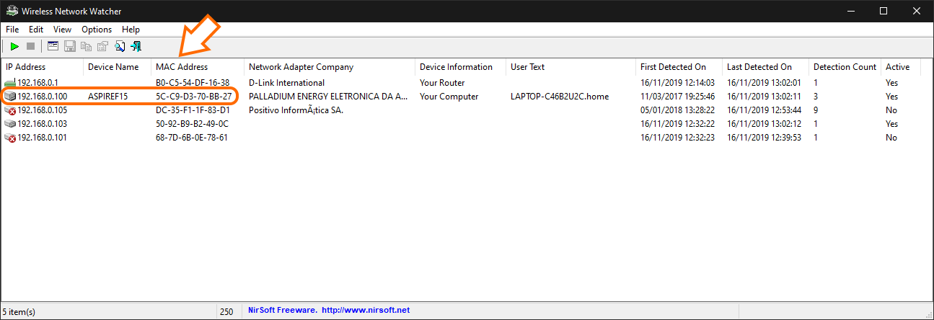This screenshot has height=320, width=934.
Task: Click the inactive device icon beside 192.168.0.105
Action: (x=10, y=110)
